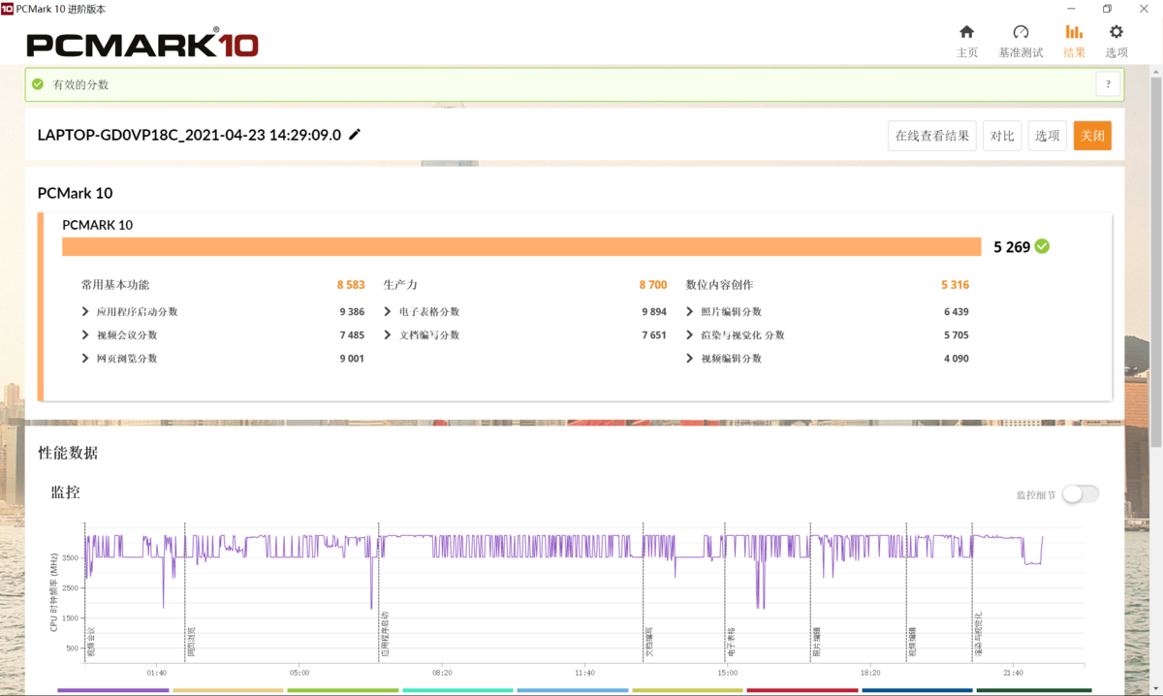
Task: Click the green check in valid score banner
Action: [38, 84]
